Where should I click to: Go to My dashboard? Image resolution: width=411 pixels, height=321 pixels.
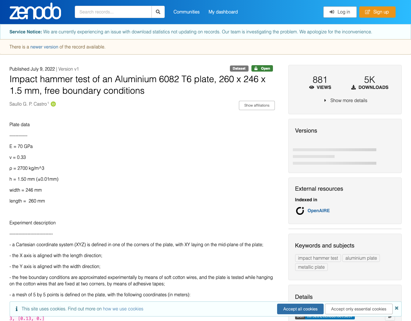(223, 12)
